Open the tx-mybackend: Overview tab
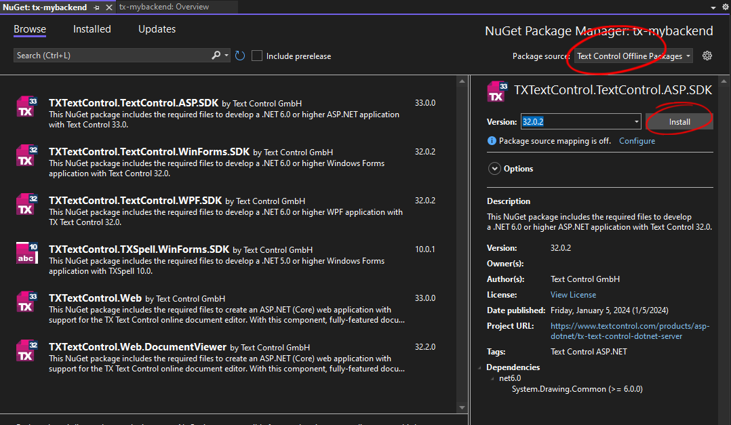Screen dimensions: 731x425 [x=164, y=7]
